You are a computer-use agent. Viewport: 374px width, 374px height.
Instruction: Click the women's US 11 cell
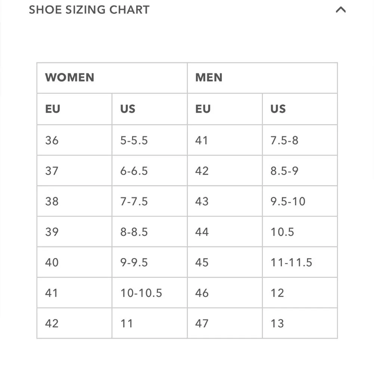tap(127, 324)
